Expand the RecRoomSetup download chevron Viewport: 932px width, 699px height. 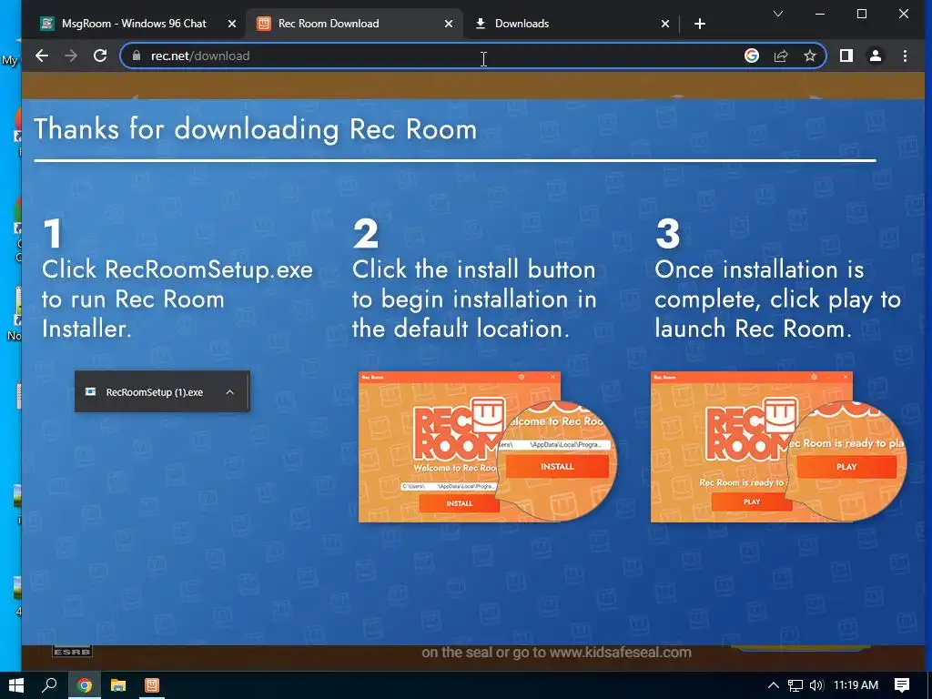pos(230,392)
